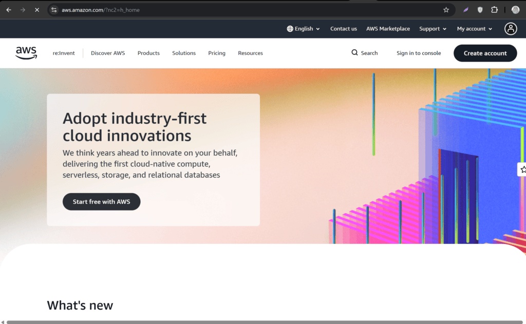
Task: Open the shield extension icon
Action: click(x=480, y=10)
